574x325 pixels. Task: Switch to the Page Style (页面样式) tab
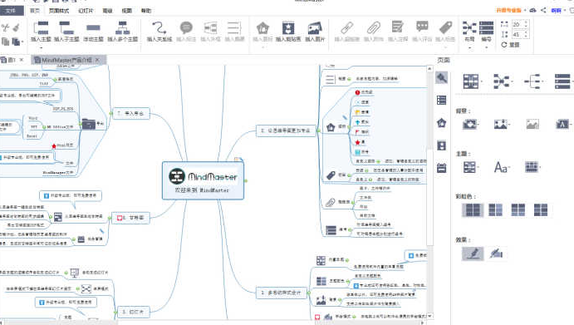tap(59, 11)
